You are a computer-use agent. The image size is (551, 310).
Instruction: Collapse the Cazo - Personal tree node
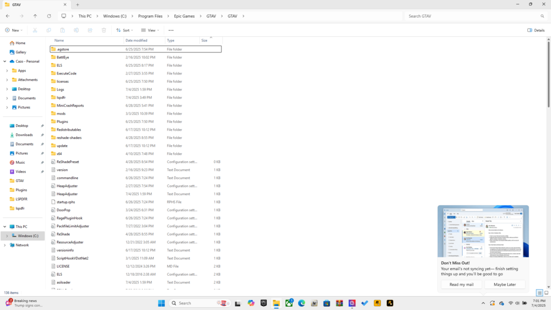tap(4, 61)
